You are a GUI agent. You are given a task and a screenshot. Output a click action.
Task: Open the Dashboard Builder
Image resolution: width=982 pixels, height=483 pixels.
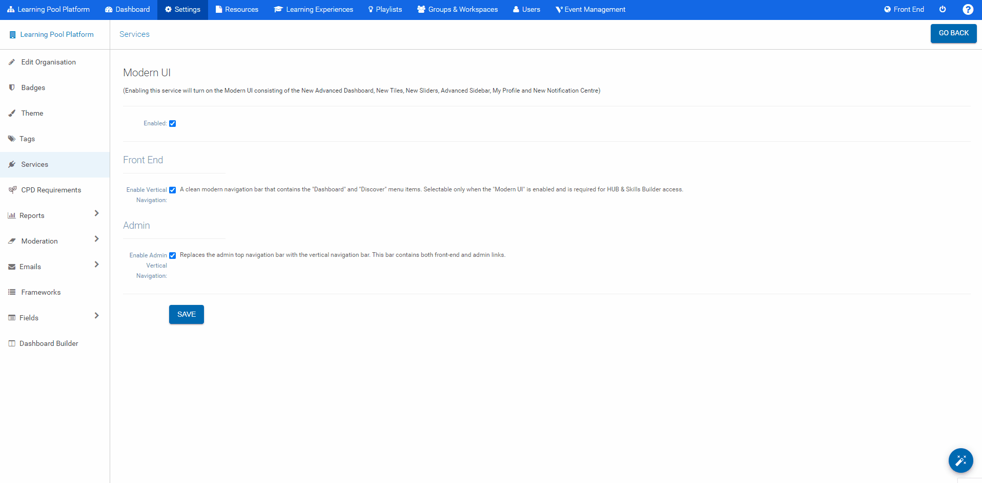pos(49,343)
